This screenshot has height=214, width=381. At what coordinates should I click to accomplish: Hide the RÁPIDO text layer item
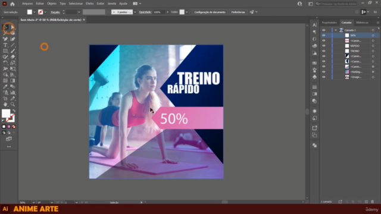pos(324,46)
